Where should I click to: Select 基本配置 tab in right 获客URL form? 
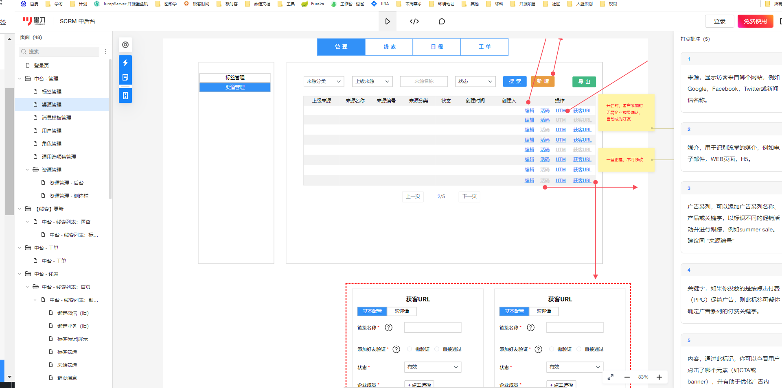pos(514,311)
